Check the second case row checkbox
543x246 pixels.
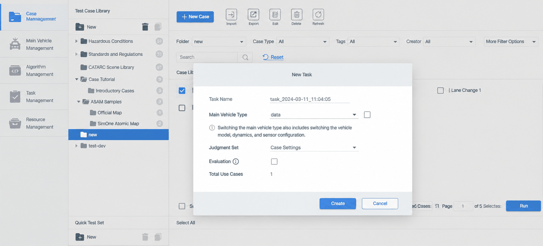182,108
